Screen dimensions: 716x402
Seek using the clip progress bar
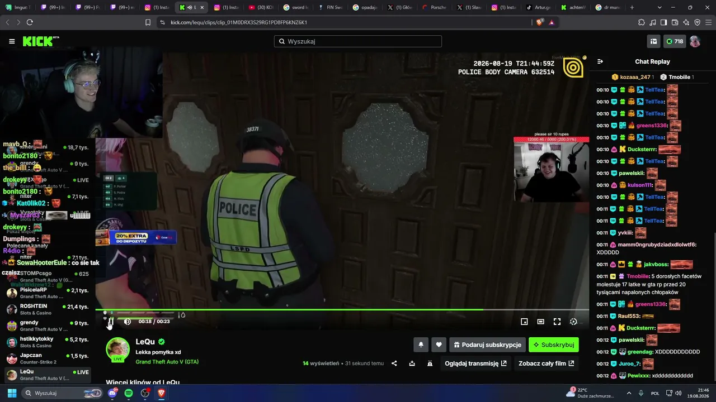(342, 309)
